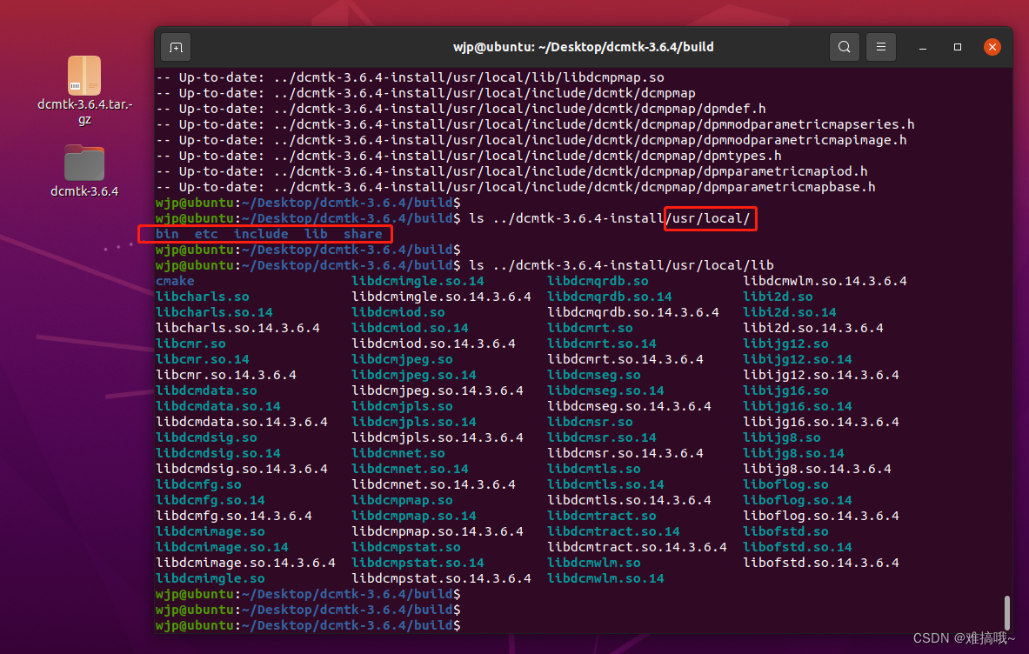This screenshot has width=1029, height=654.
Task: Click the 'cmake' directory entry
Action: [x=175, y=282]
